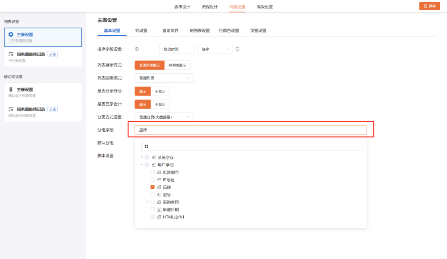Choose 不显示 for 是否显示行号
Image resolution: width=447 pixels, height=259 pixels.
tap(160, 91)
